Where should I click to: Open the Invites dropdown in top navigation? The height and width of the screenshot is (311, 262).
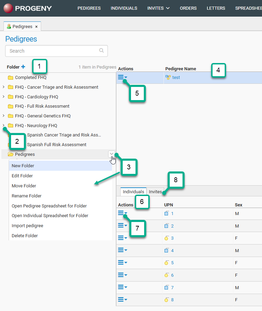tap(158, 8)
